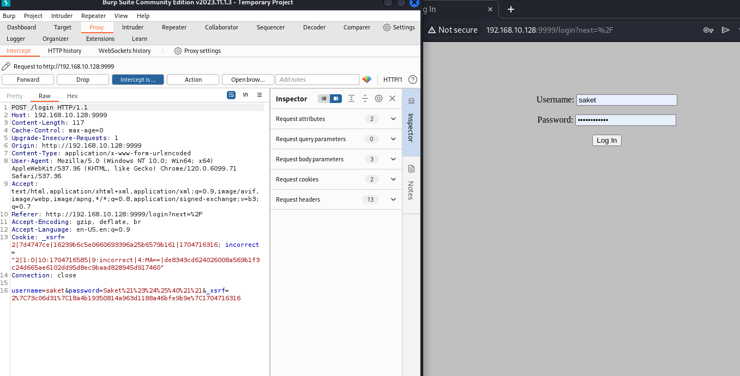Open Proxy settings gear icon
The image size is (740, 376).
[178, 51]
